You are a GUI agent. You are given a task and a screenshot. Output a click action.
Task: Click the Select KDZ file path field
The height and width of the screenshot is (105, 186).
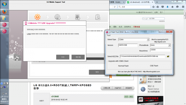coord(142,56)
